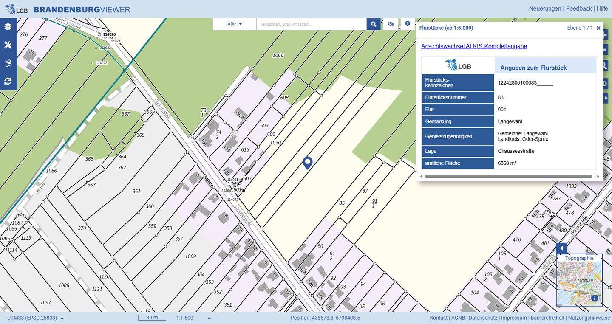Expand the 'Alle' search category dropdown
The width and height of the screenshot is (612, 324).
[x=235, y=24]
